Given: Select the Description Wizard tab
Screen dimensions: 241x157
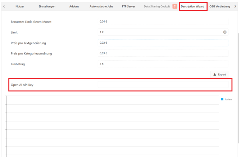Looking at the screenshot, I should pyautogui.click(x=192, y=6).
